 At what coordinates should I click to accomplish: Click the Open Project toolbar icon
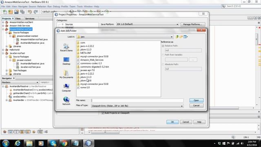[16, 12]
